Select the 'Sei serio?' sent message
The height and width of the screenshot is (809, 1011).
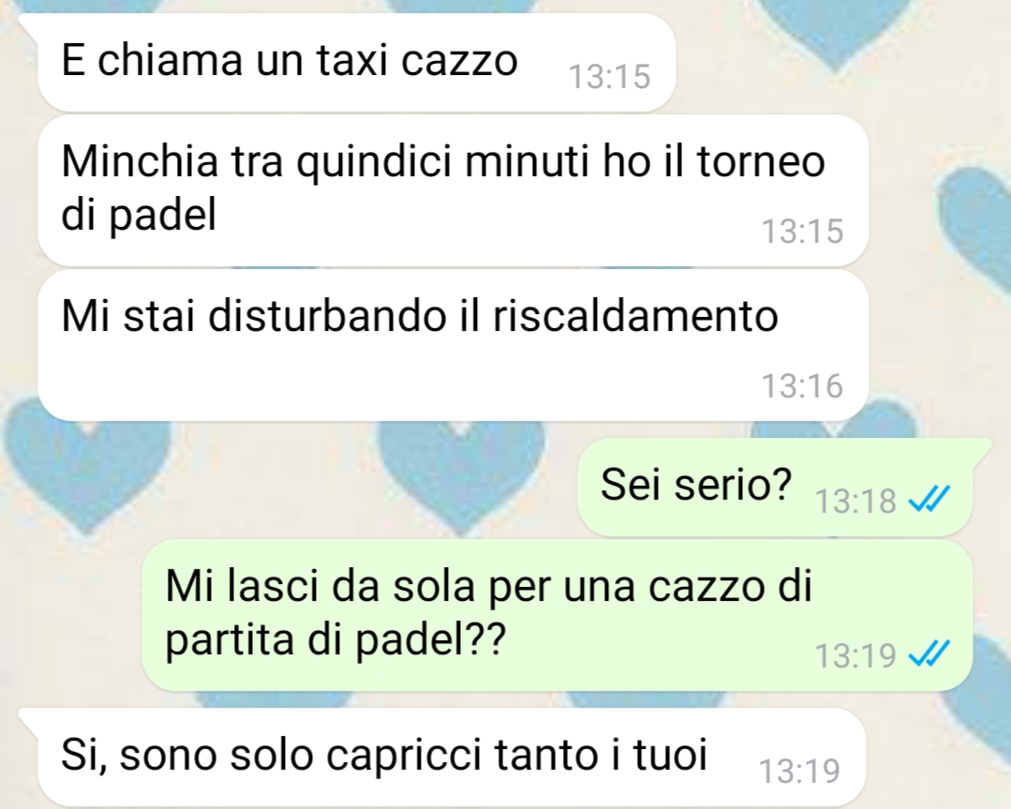tap(775, 487)
